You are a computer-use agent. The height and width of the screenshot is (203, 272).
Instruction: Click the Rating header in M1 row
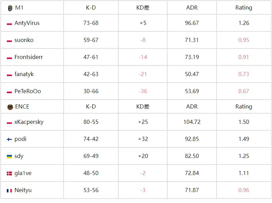click(x=244, y=8)
